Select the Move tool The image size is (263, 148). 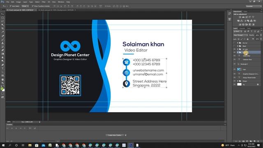coord(2,14)
